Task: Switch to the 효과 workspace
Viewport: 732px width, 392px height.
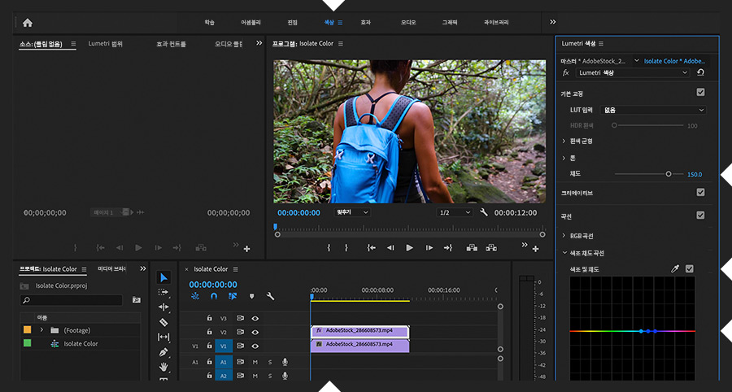Action: coord(365,23)
